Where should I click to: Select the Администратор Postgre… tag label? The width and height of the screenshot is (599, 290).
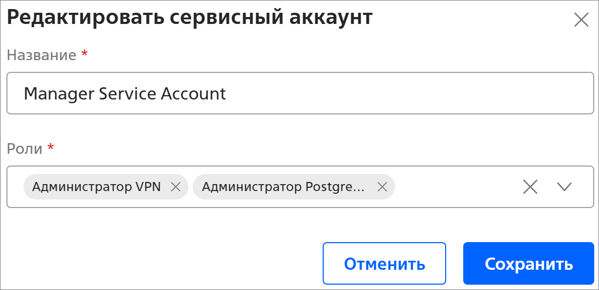click(283, 187)
